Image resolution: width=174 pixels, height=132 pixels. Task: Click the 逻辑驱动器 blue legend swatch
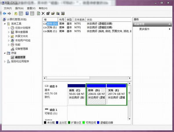pyautogui.click(x=98, y=122)
